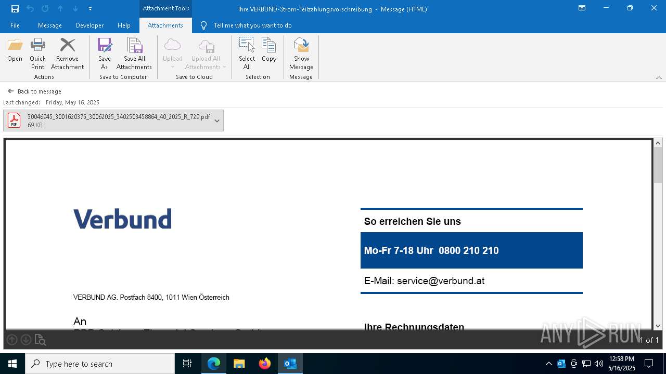This screenshot has height=374, width=666.
Task: Click the preview vertical scrollbar thumb
Action: (658, 165)
